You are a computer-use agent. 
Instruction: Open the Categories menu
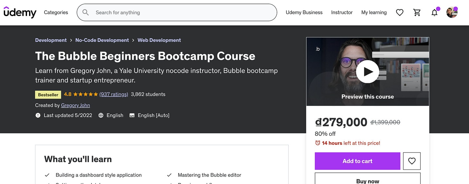(56, 12)
